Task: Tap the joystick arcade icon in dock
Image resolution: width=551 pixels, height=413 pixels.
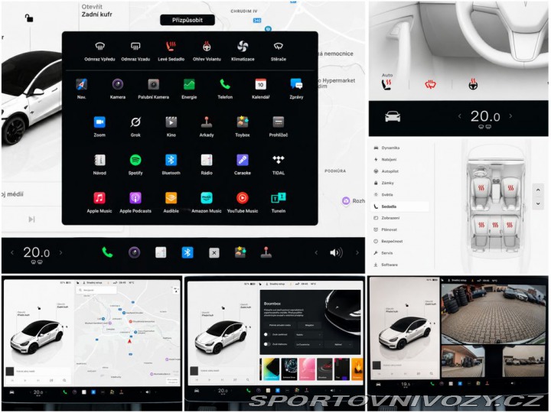Action: click(266, 252)
